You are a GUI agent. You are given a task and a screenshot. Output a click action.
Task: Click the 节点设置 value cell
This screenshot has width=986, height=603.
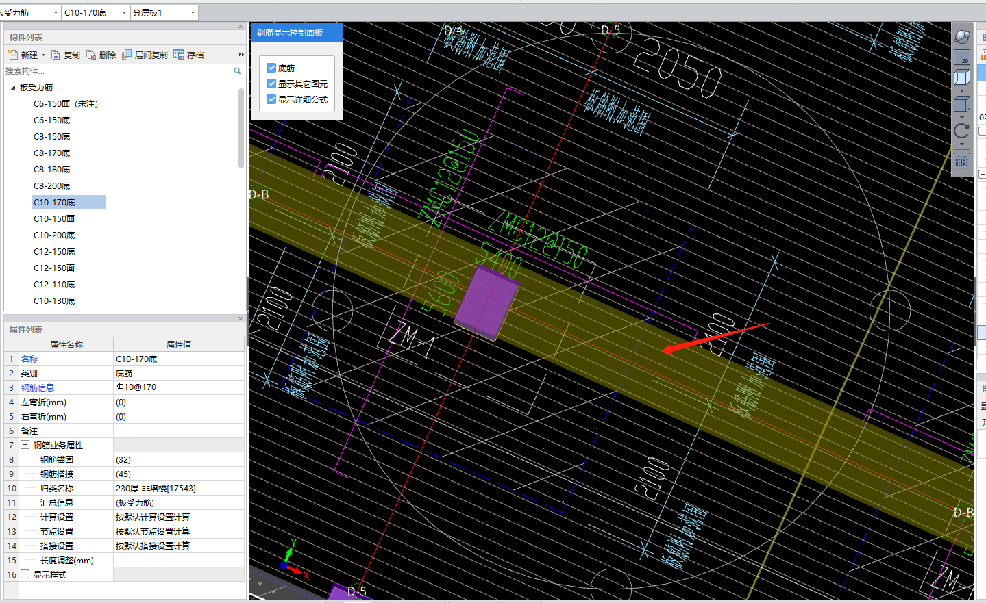click(x=179, y=532)
